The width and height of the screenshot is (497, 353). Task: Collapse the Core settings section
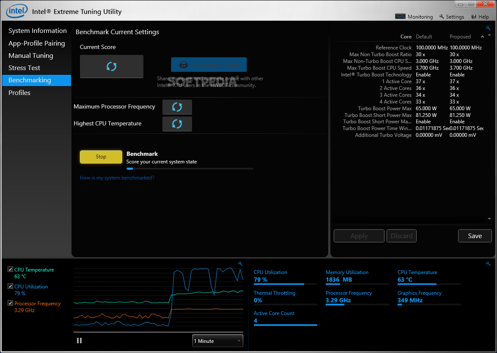[x=482, y=37]
